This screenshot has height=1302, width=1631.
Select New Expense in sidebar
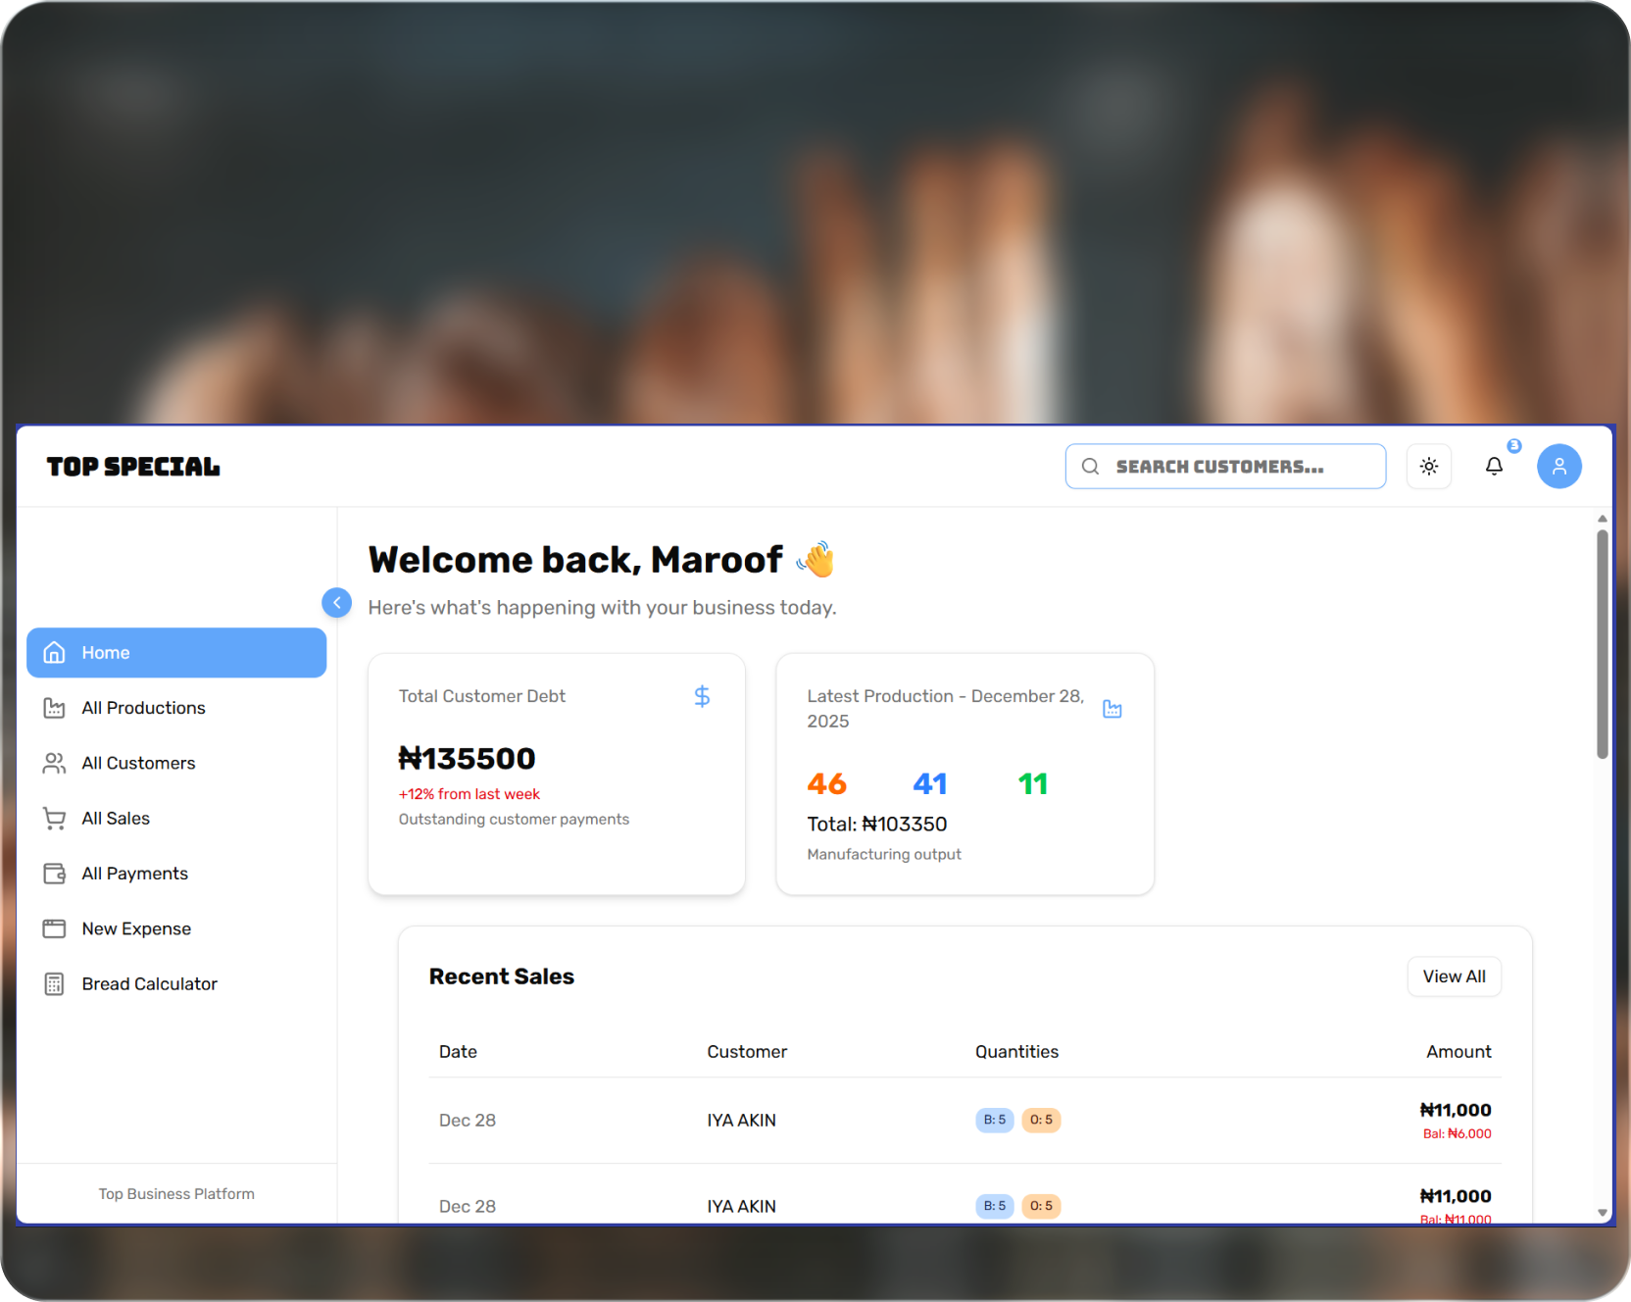tap(136, 928)
